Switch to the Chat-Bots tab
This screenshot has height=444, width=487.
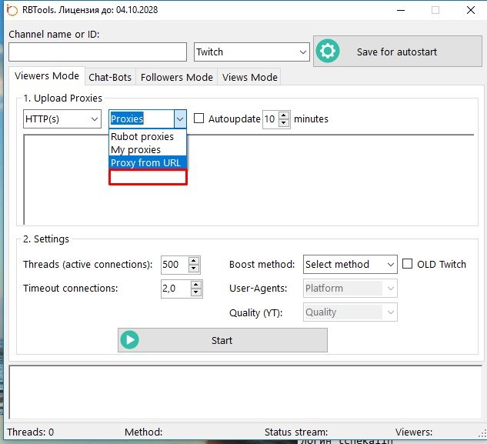[x=110, y=77]
